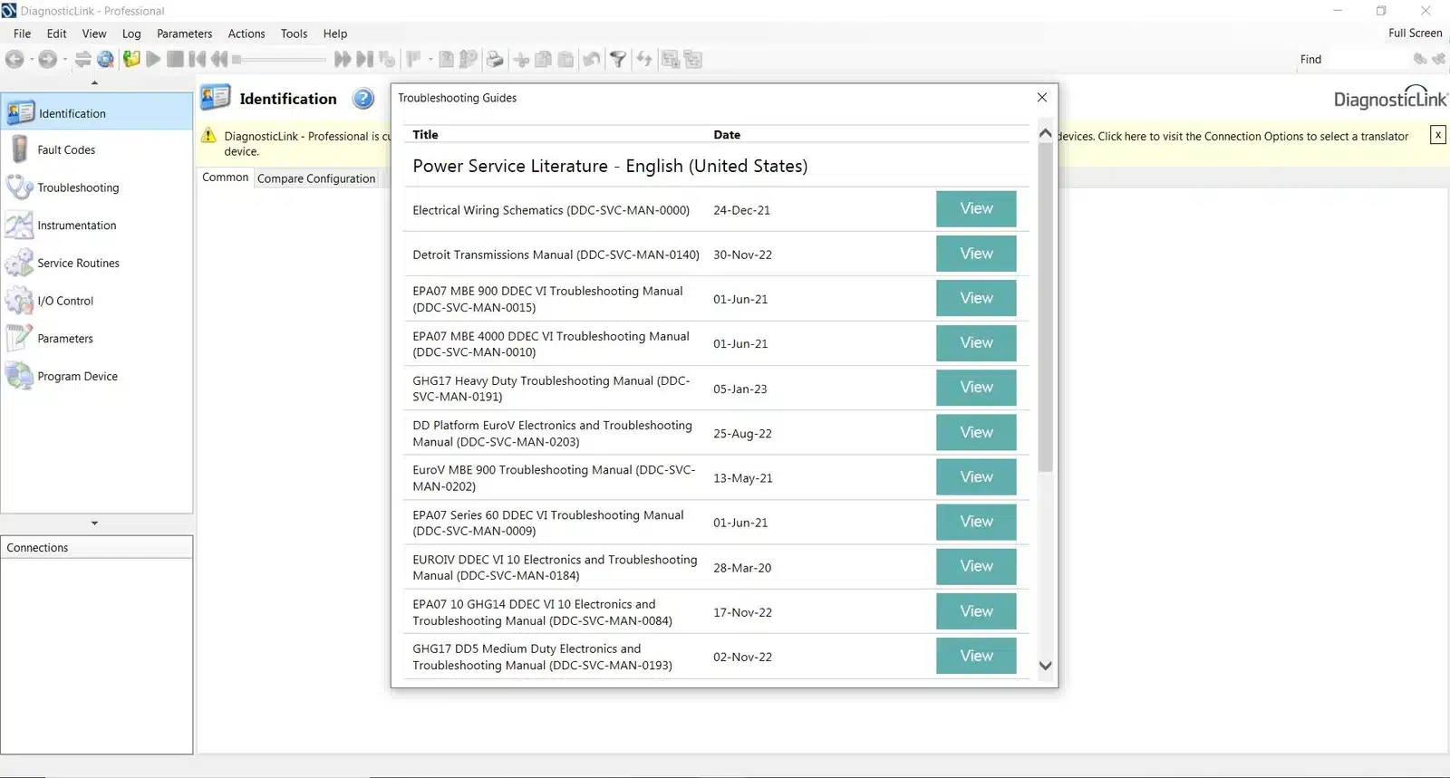This screenshot has height=778, width=1450.
Task: Open the Tools menu
Action: (x=294, y=34)
